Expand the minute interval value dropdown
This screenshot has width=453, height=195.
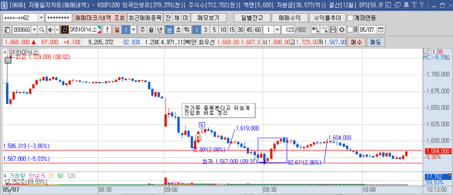point(277,30)
